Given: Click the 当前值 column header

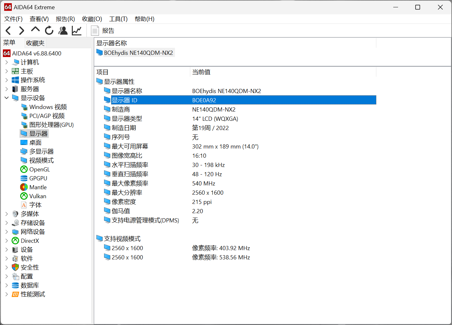Looking at the screenshot, I should pos(283,72).
